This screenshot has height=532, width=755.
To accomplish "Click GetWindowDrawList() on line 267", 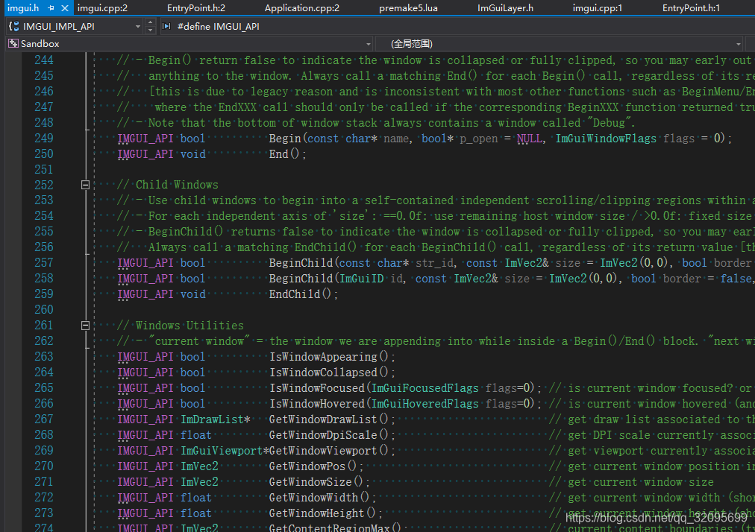I will [x=332, y=419].
